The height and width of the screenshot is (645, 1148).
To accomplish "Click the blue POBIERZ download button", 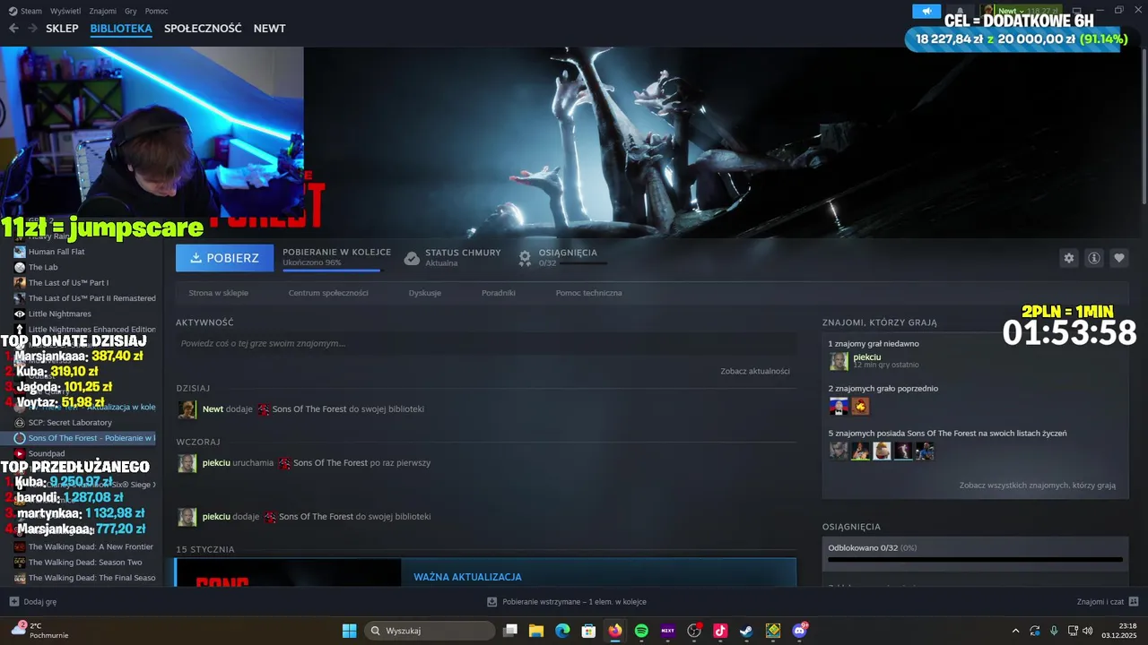I will click(x=224, y=258).
